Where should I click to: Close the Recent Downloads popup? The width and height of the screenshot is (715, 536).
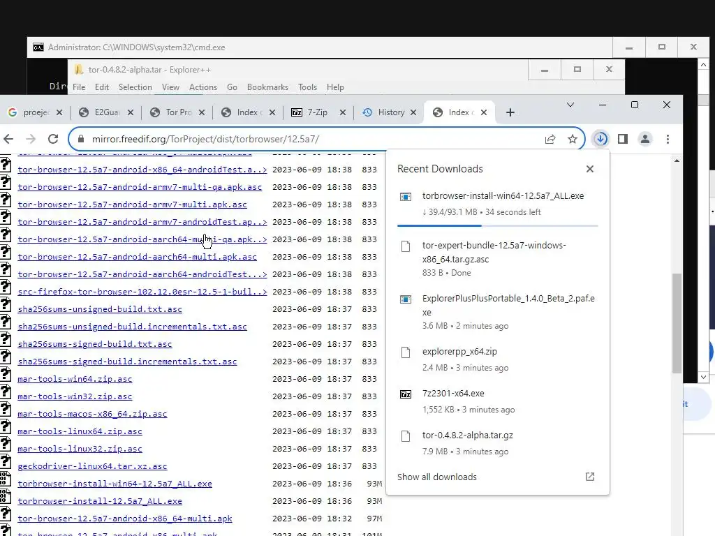(589, 169)
